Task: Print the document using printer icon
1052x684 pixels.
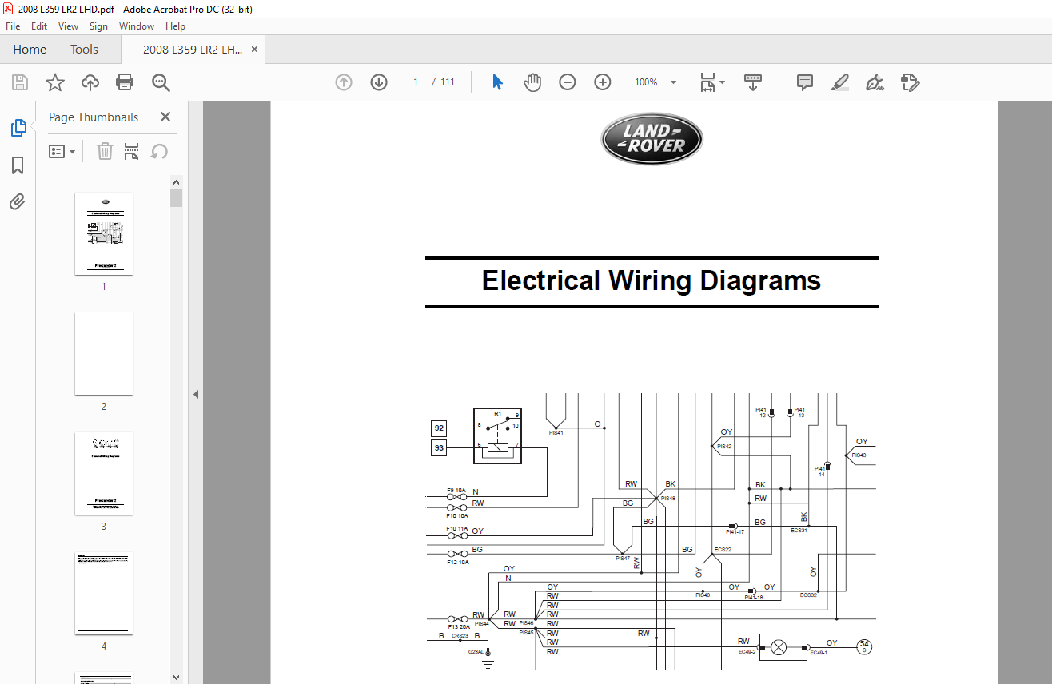Action: click(x=125, y=82)
